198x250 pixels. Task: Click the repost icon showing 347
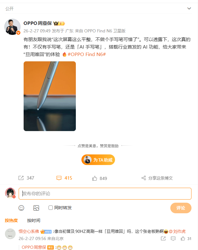21,178
